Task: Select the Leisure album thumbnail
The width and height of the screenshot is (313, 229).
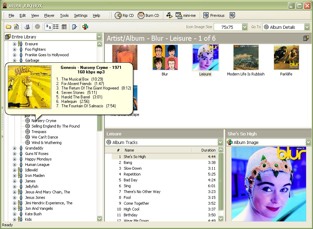Action: [x=205, y=58]
